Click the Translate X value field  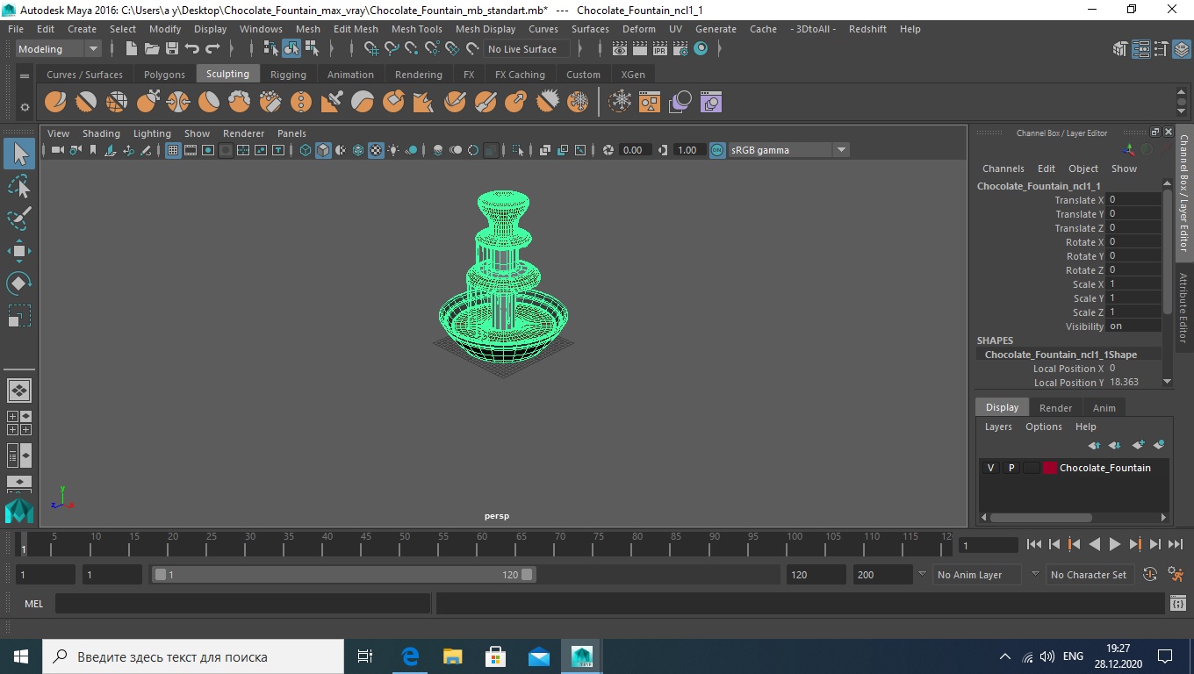pos(1134,200)
